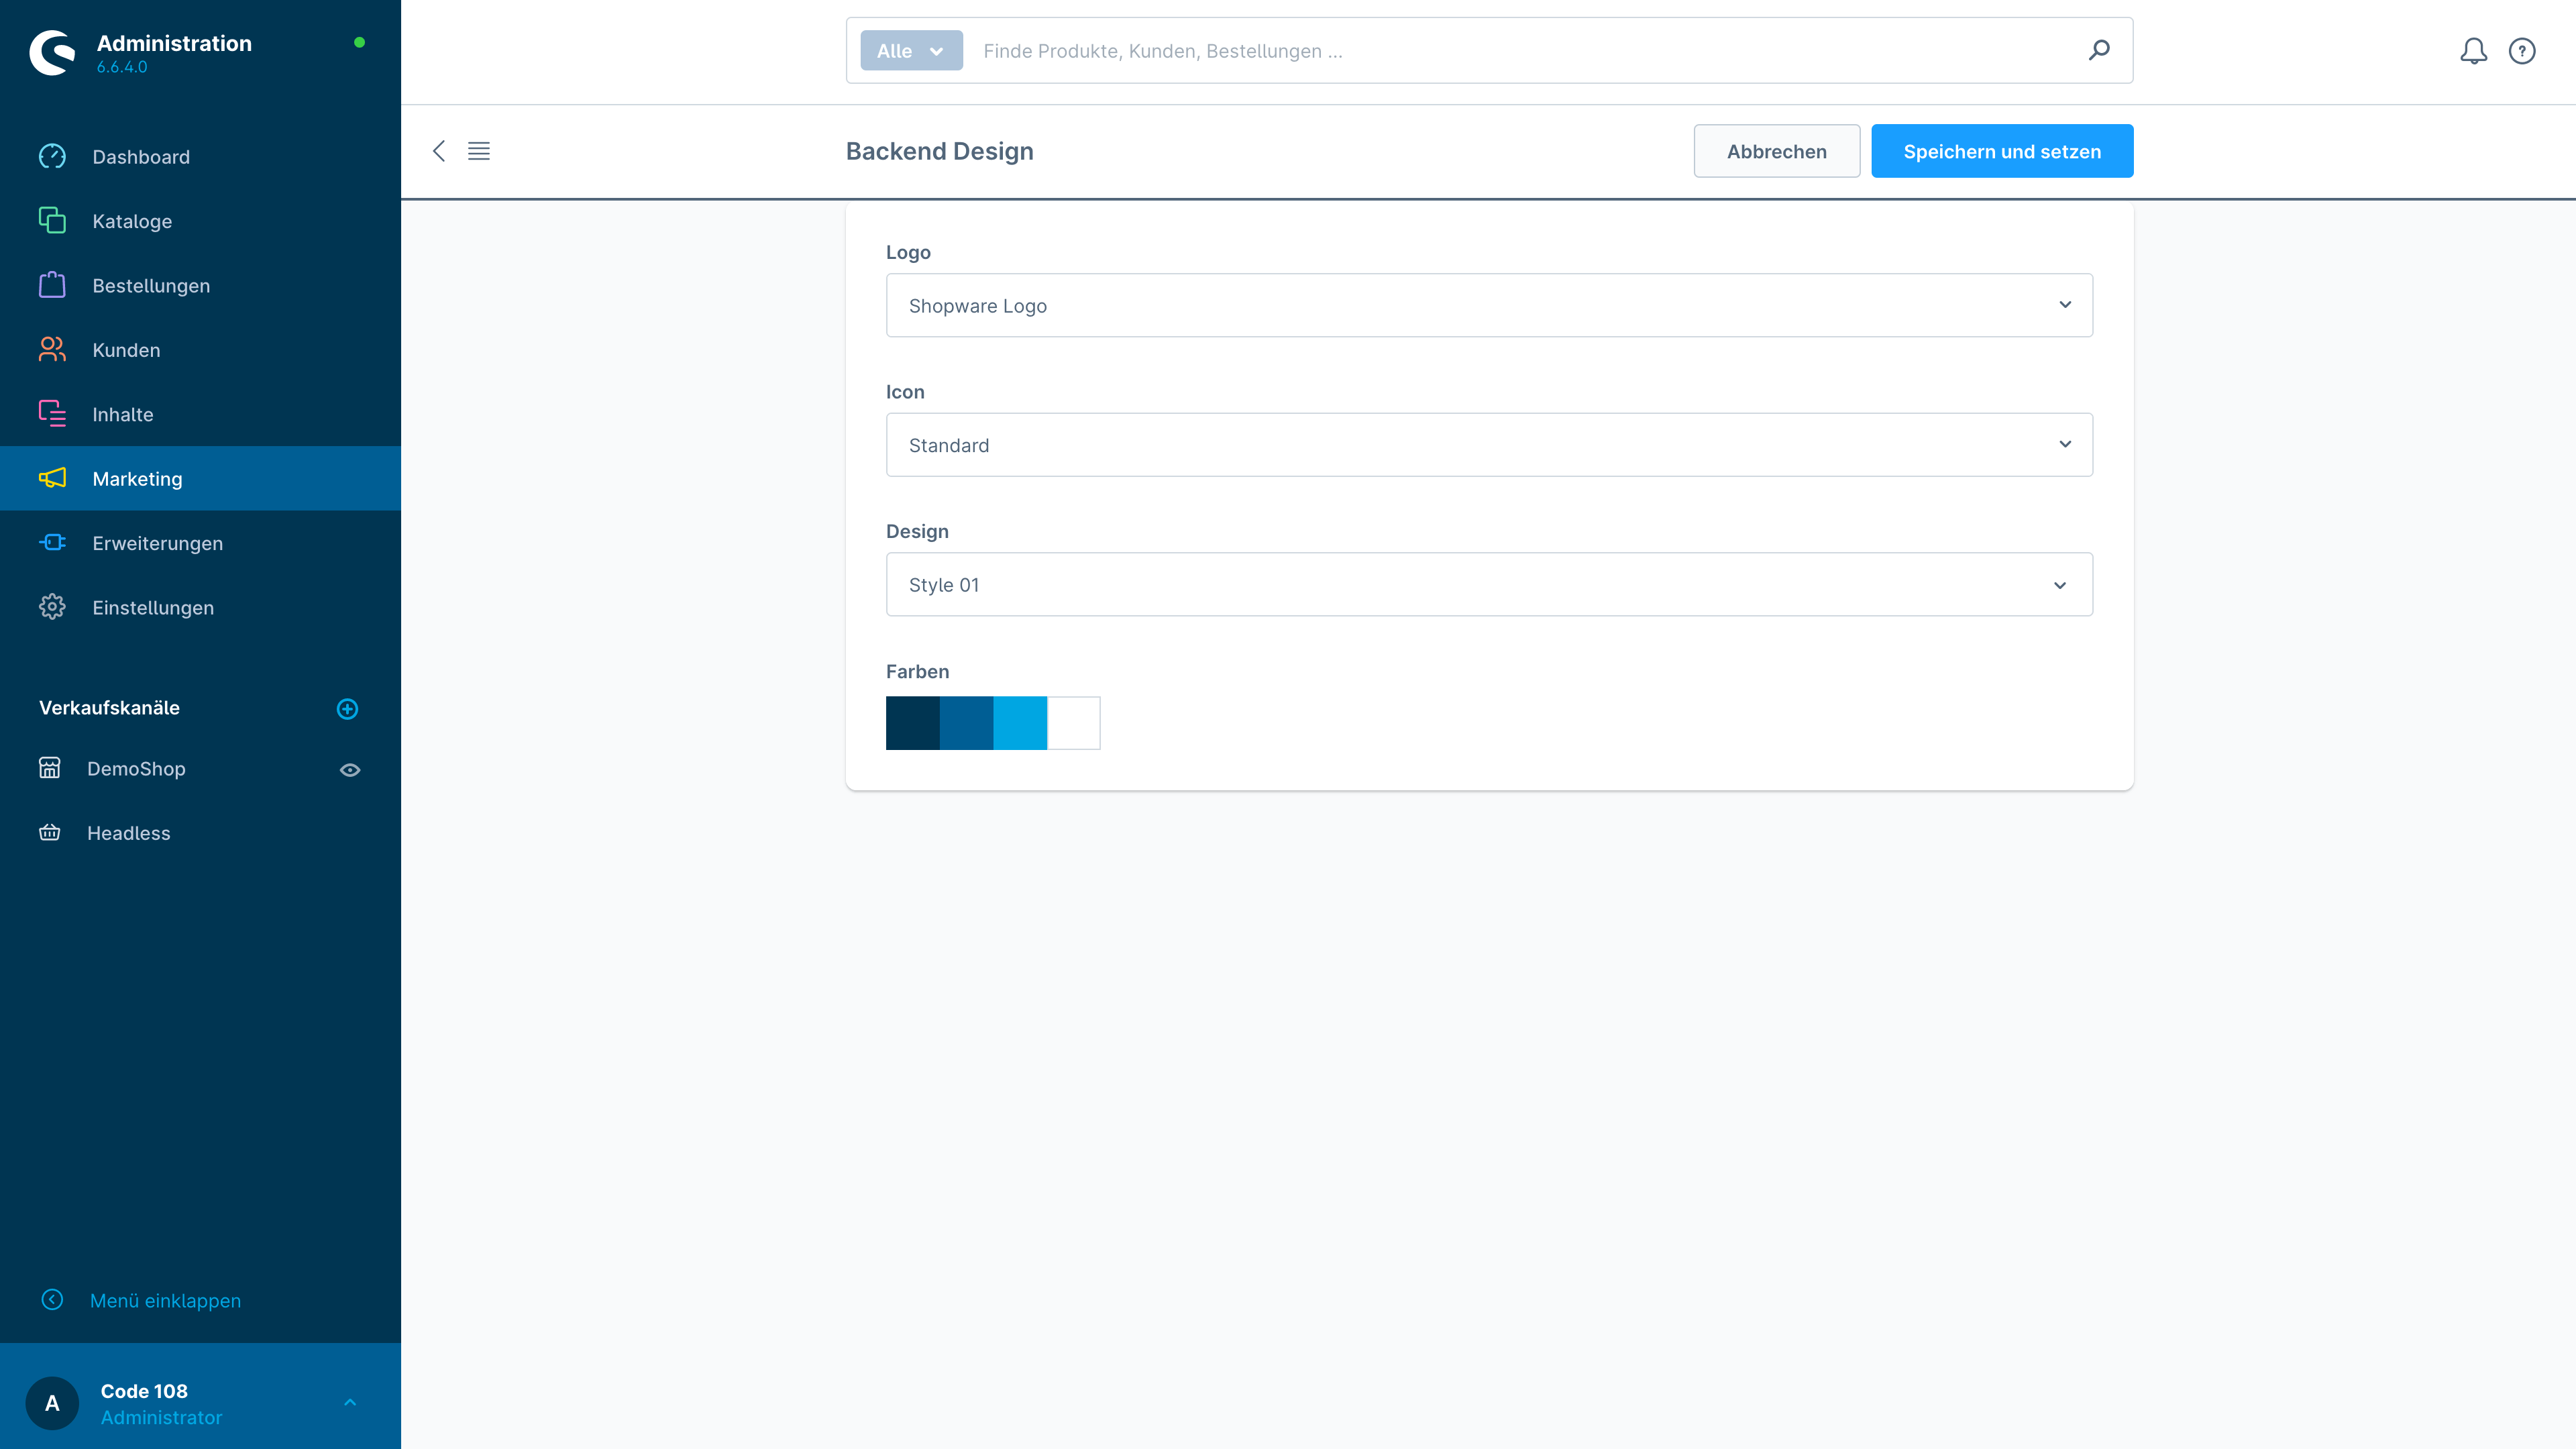2576x1449 pixels.
Task: Click the search magnifier icon
Action: pyautogui.click(x=2099, y=50)
